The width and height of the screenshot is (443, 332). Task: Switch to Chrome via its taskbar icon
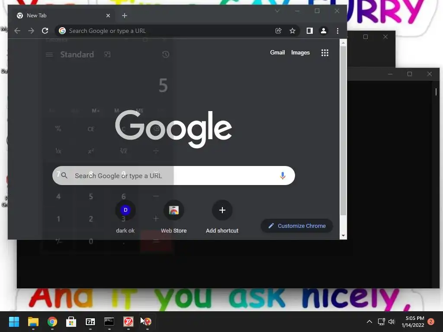[x=52, y=322]
